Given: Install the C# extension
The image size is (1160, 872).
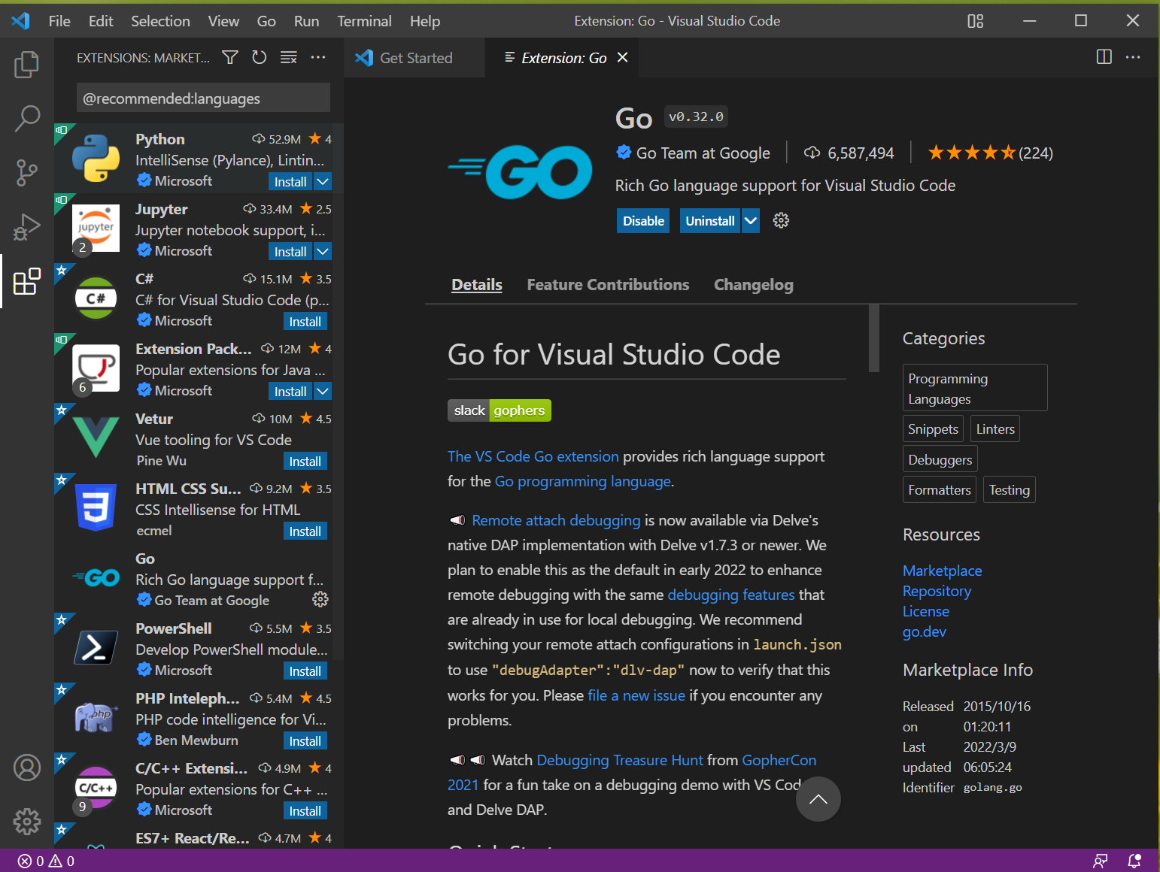Looking at the screenshot, I should click(305, 321).
